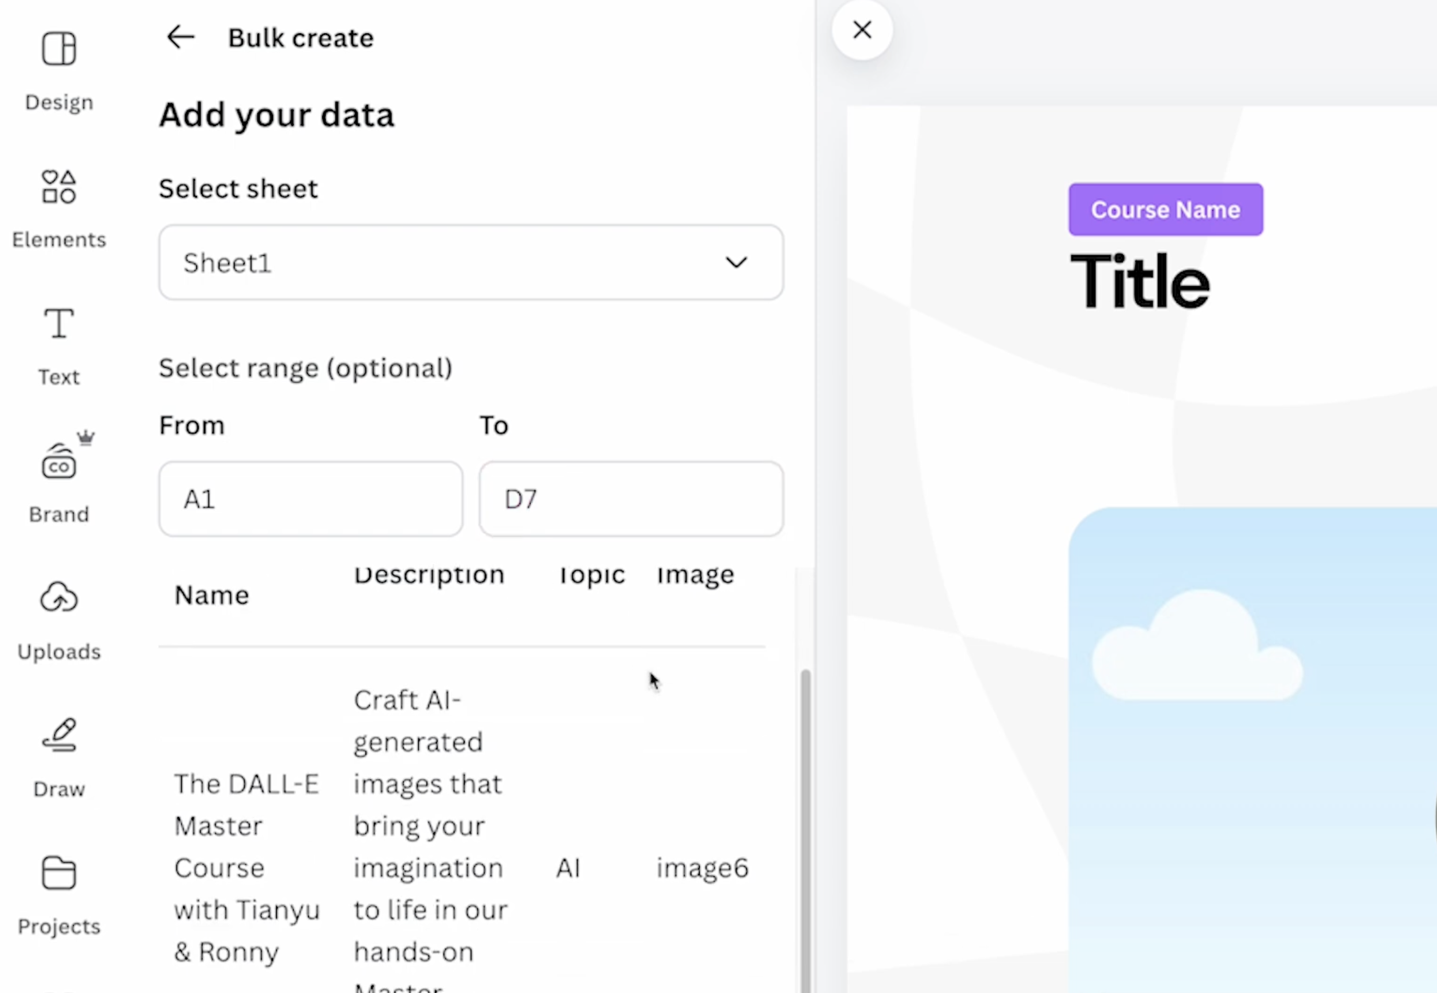Click the From range field A1
The image size is (1437, 993).
[311, 499]
